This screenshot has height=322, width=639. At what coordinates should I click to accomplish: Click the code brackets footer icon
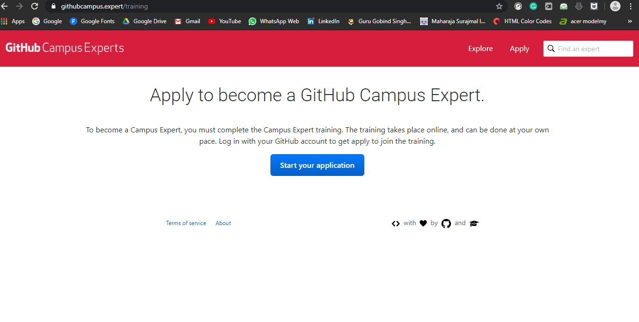click(396, 224)
